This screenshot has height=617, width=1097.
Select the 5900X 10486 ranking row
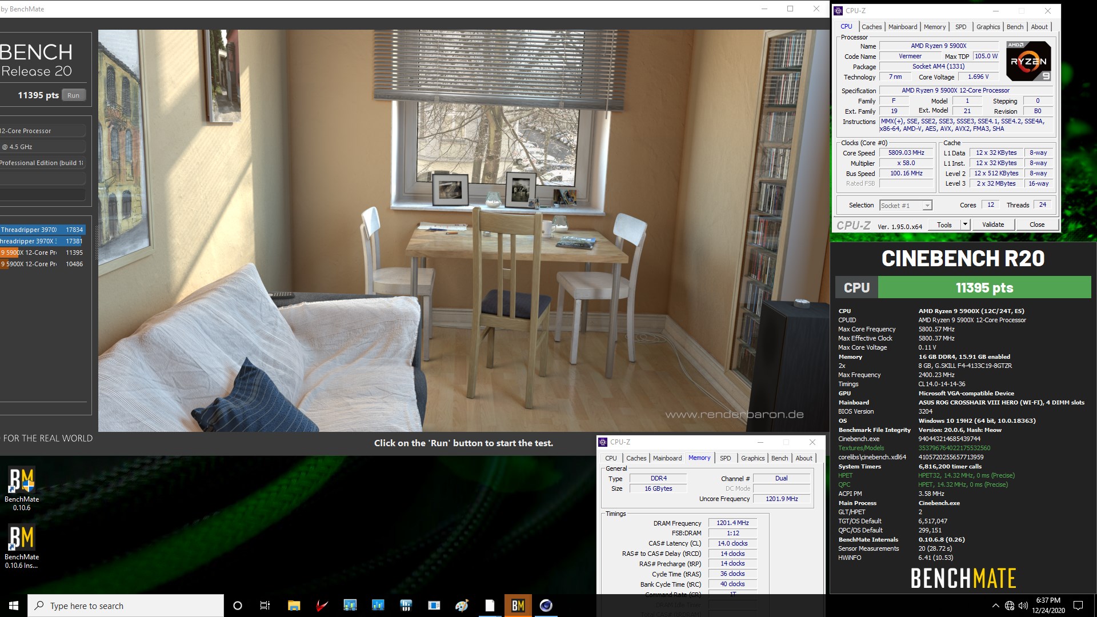point(43,264)
